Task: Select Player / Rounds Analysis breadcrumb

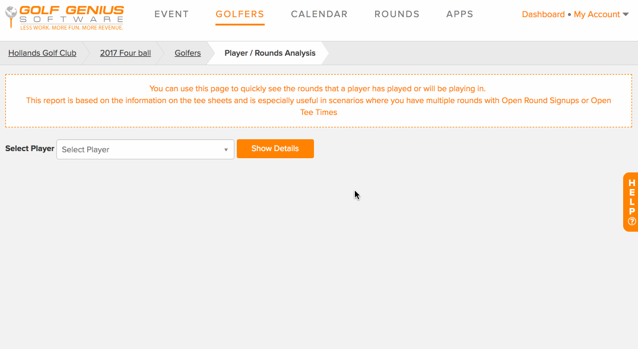Action: pyautogui.click(x=270, y=53)
